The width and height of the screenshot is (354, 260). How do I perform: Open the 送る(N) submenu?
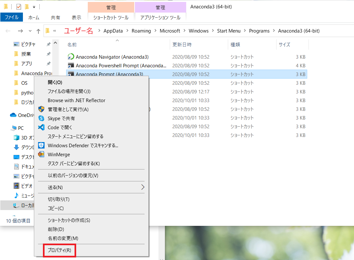[x=91, y=188]
